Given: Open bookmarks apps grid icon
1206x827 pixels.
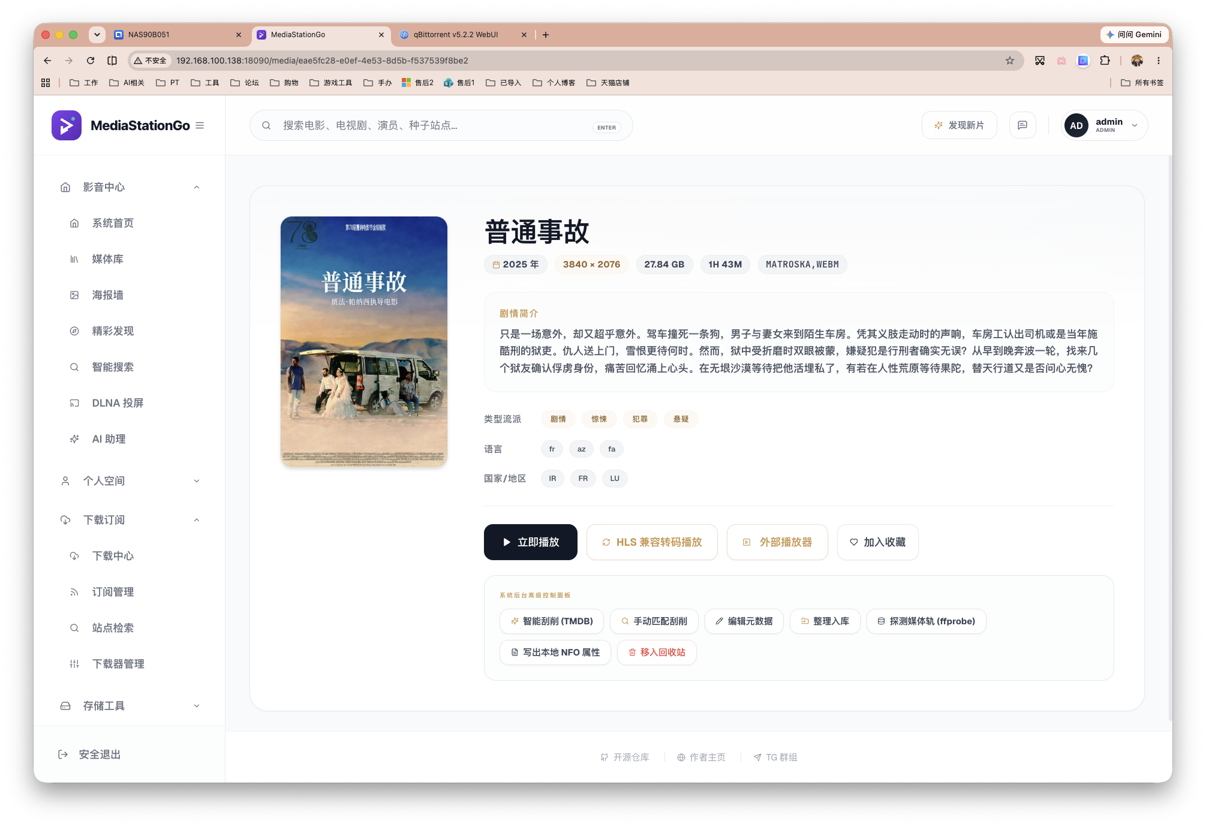Looking at the screenshot, I should click(46, 83).
